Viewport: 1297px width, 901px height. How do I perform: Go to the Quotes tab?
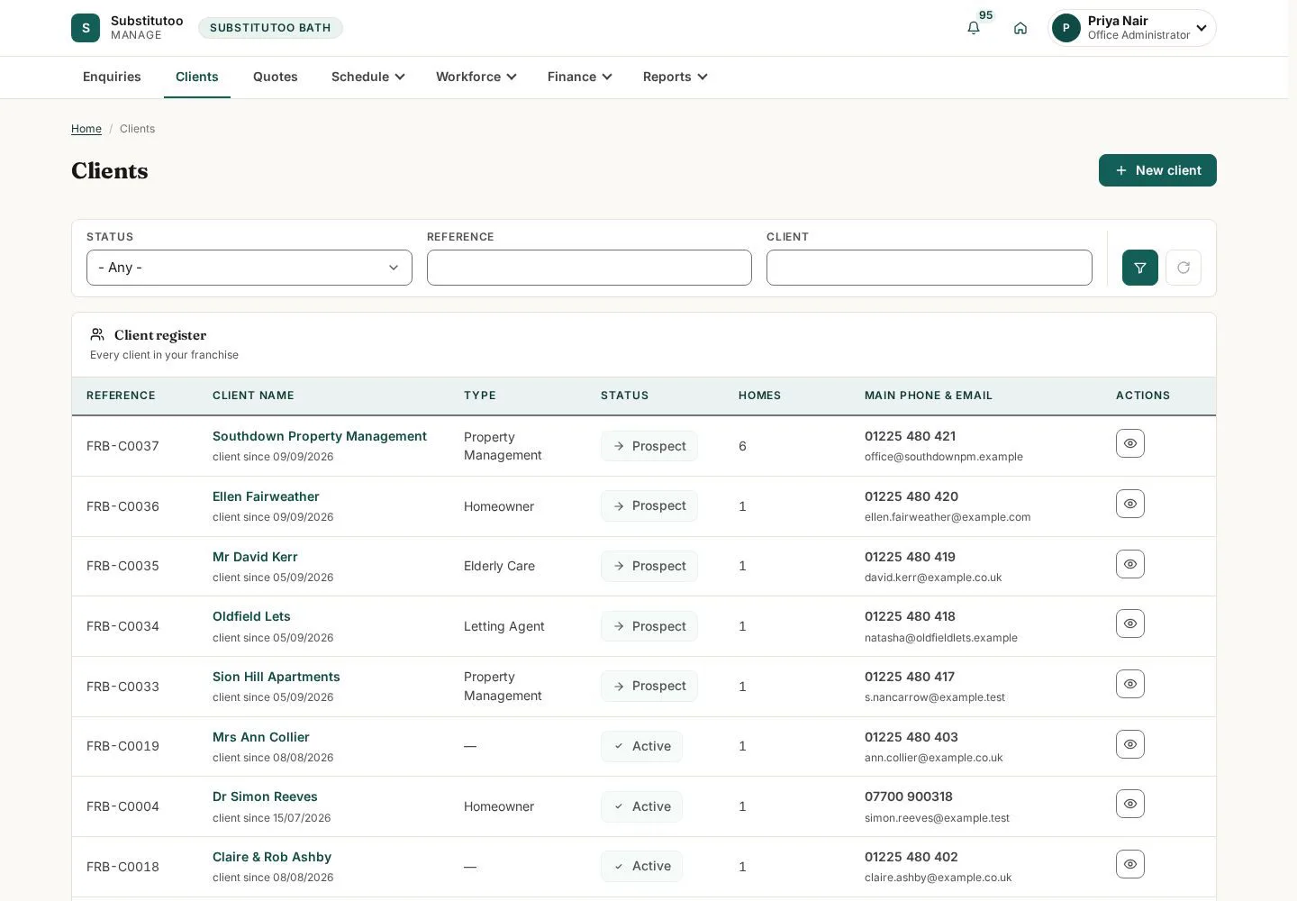tap(276, 77)
